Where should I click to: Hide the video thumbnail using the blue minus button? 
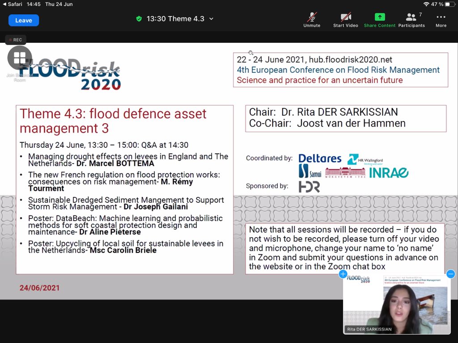450,274
